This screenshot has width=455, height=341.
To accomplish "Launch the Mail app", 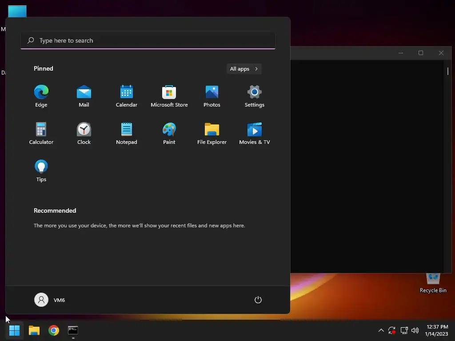I will click(x=84, y=96).
